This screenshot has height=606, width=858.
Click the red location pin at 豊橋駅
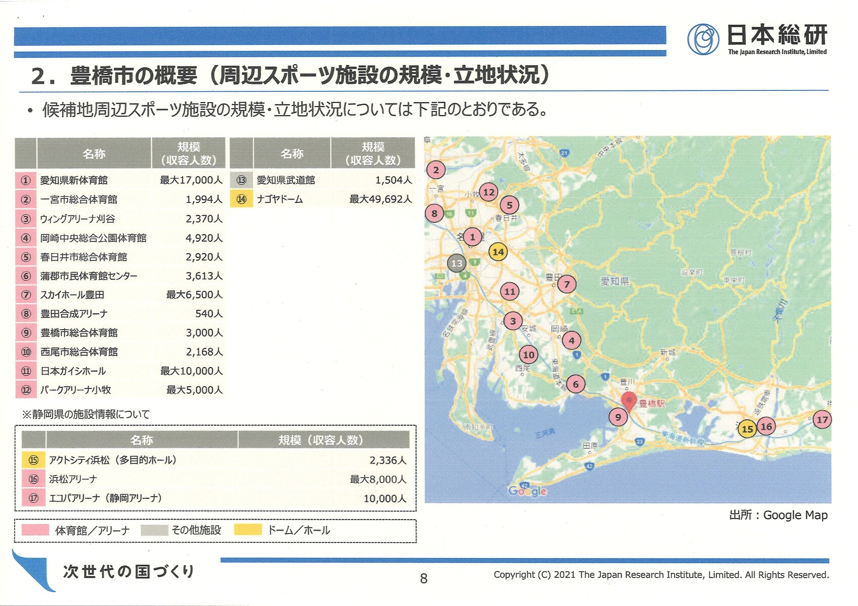pos(628,402)
